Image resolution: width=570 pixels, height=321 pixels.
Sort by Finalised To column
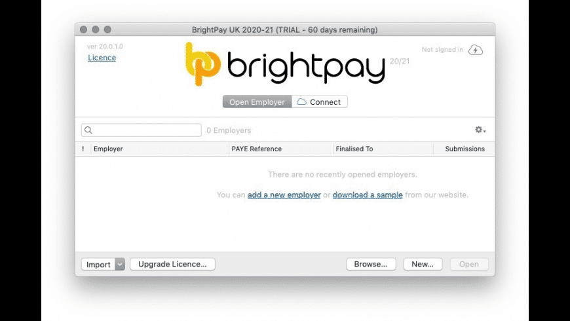(x=383, y=149)
